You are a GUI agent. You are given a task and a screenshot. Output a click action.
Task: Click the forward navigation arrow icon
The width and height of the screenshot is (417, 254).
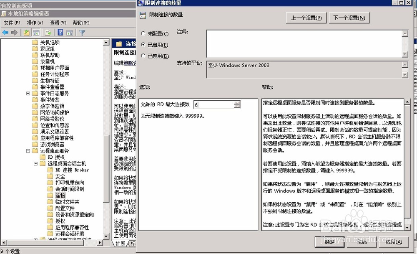(14, 33)
